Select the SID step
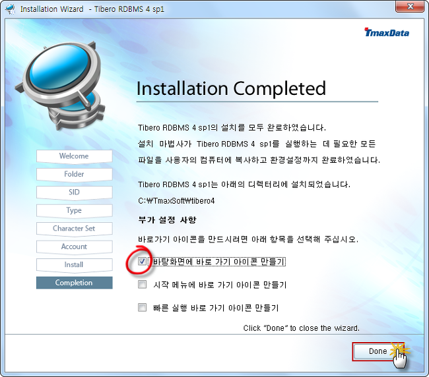This screenshot has width=429, height=377. coord(74,192)
